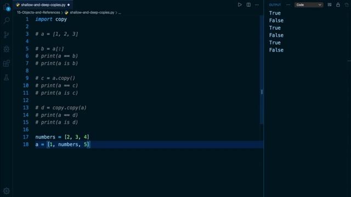Click the 'numbers = [2, 3, 4]' code line
Screen dimensions: 351x197
62,137
